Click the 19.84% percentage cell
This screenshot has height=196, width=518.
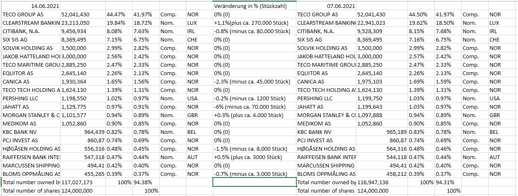click(119, 23)
